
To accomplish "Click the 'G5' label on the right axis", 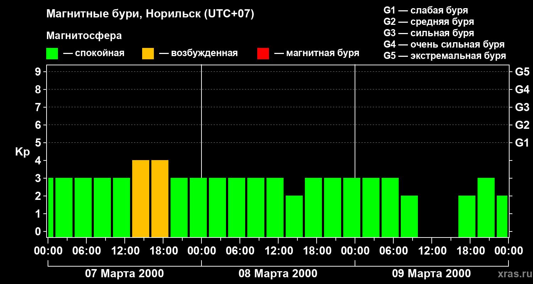I will (x=522, y=72).
